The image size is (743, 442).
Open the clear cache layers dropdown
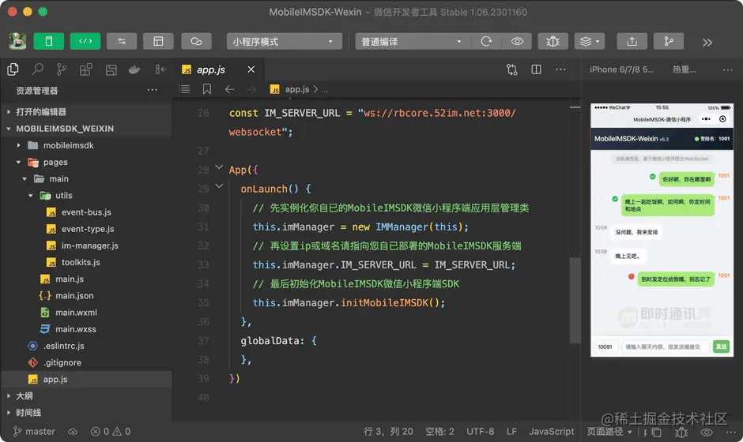[590, 42]
